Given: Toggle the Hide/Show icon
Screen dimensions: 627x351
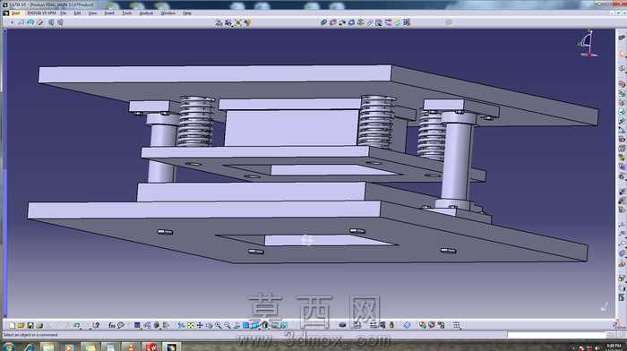Looking at the screenshot, I should pyautogui.click(x=274, y=325).
